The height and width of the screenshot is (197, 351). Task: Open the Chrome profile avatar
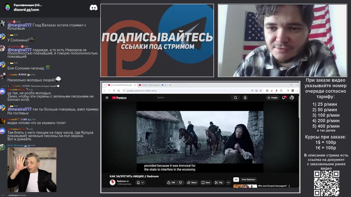[x=293, y=91]
